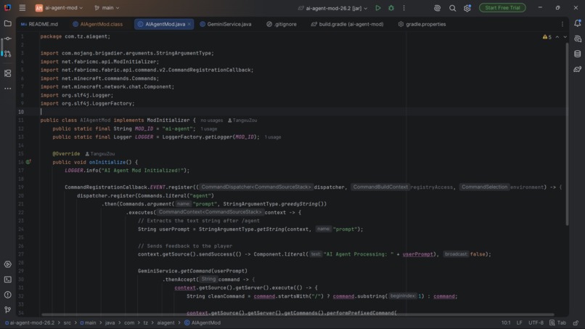The image size is (585, 329).
Task: Open IDE settings gear
Action: coord(467,8)
